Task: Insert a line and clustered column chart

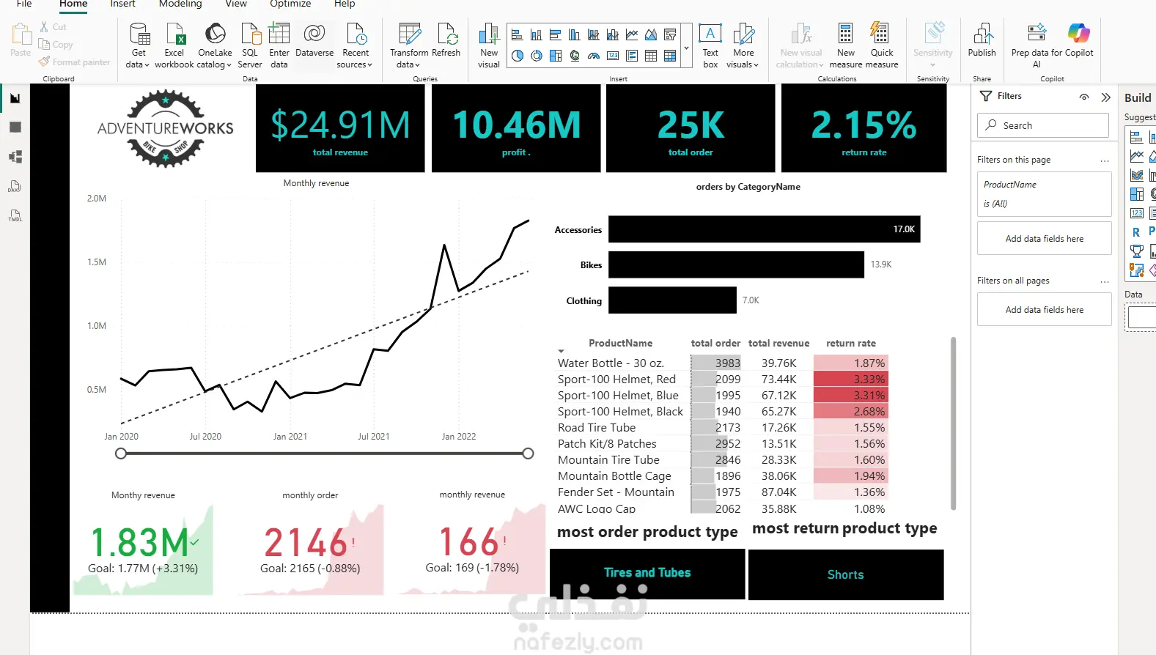Action: [x=612, y=34]
